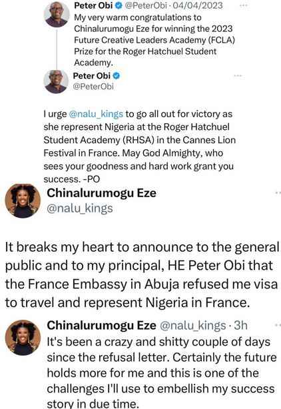Open more options on the 3h reply tweet
Screen dimensions: 281x409
pyautogui.click(x=278, y=325)
